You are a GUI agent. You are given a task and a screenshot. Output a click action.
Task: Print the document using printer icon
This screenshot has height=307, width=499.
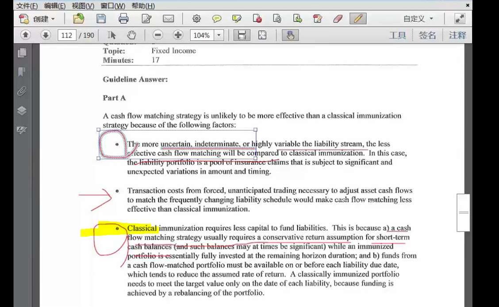point(123,19)
